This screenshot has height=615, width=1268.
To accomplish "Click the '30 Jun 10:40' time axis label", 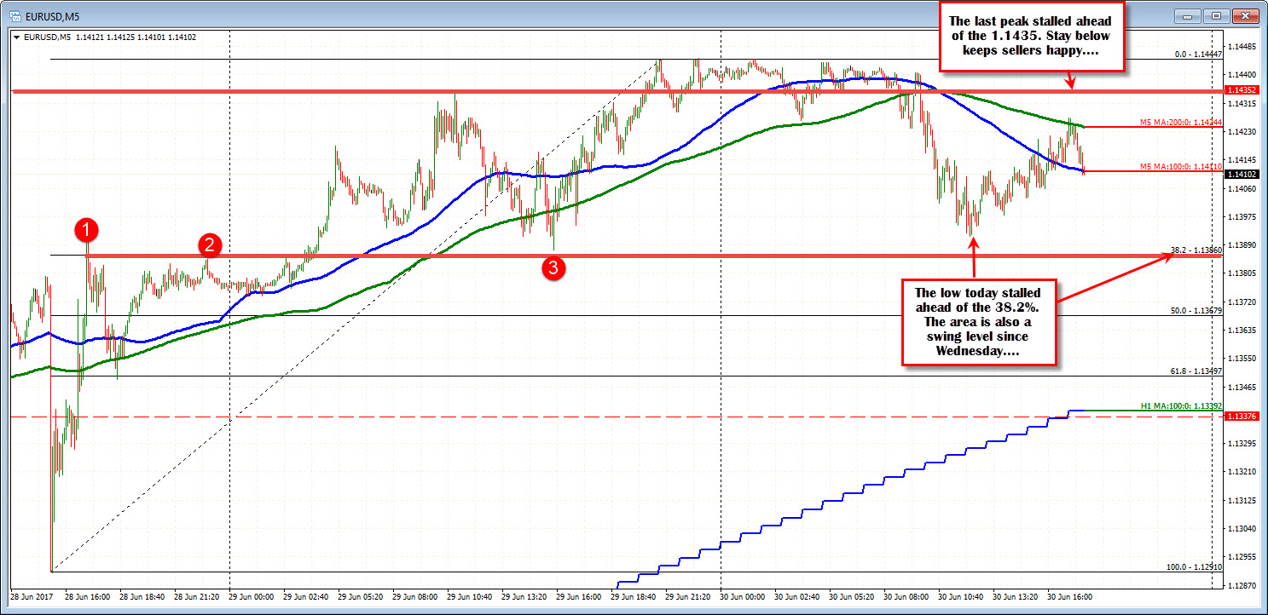I will tap(960, 597).
